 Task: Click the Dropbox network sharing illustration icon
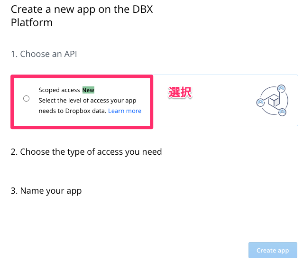pyautogui.click(x=273, y=101)
